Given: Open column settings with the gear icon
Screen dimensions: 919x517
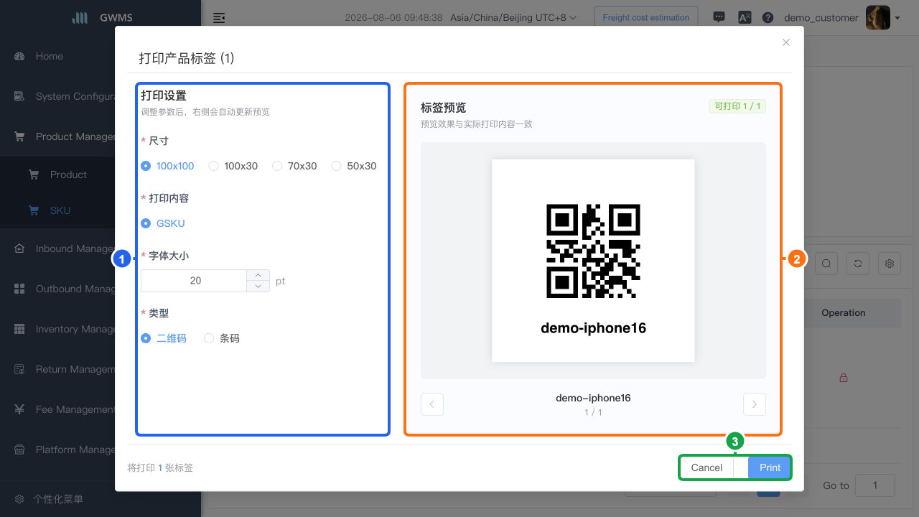Looking at the screenshot, I should click(890, 264).
